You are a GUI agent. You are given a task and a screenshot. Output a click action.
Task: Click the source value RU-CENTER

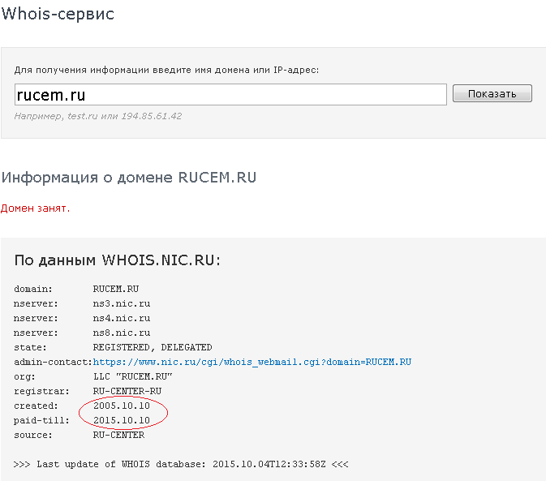click(x=118, y=435)
